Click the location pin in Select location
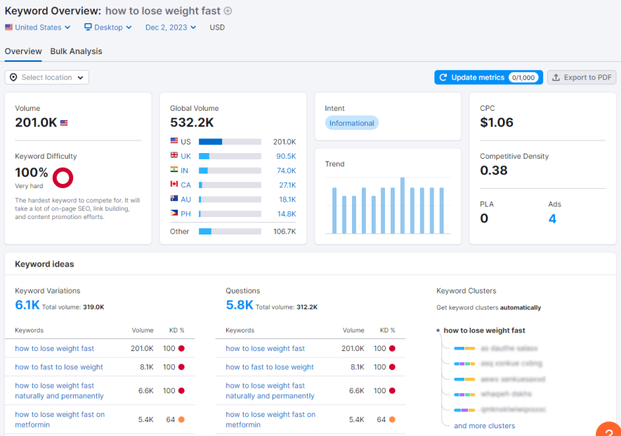Screen dimensions: 621x436 tap(13, 77)
